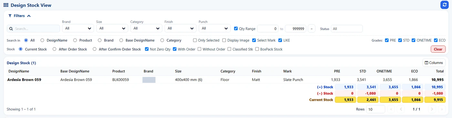Click the refresh icon button
Image resolution: width=452 pixels, height=118 pixels.
click(445, 5)
